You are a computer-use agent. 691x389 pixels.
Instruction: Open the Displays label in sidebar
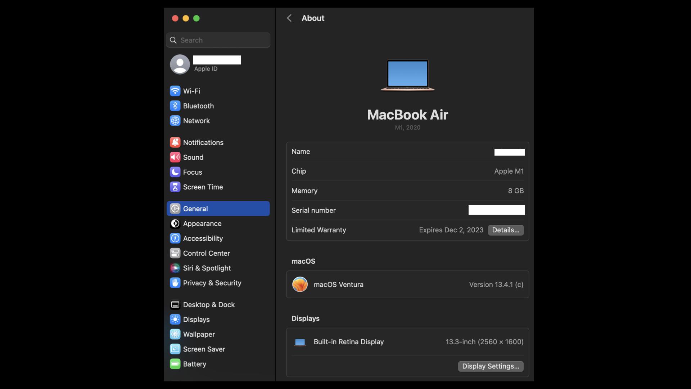coord(196,319)
